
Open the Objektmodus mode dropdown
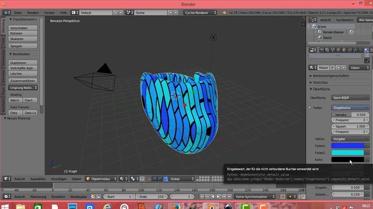[x=101, y=179]
